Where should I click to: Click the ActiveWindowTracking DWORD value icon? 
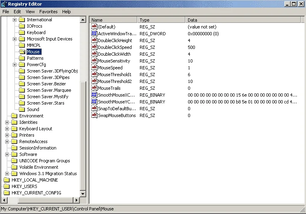94,33
